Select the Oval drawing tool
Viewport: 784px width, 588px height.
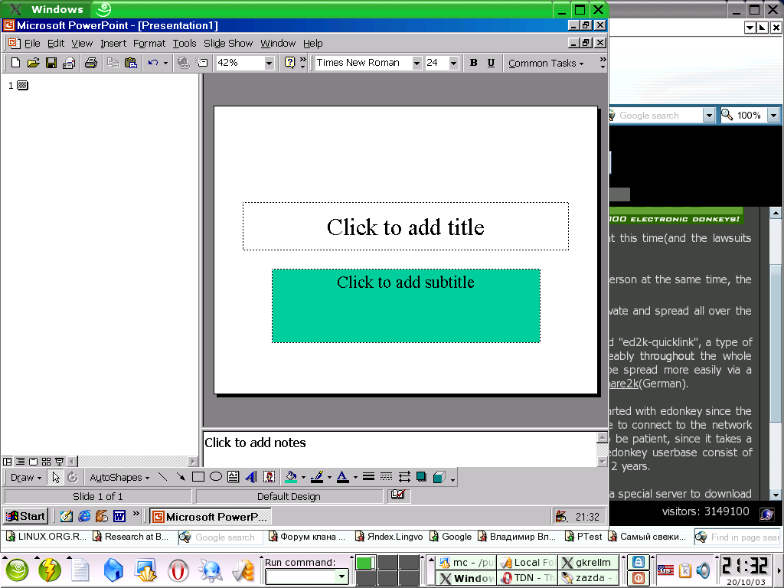(216, 477)
